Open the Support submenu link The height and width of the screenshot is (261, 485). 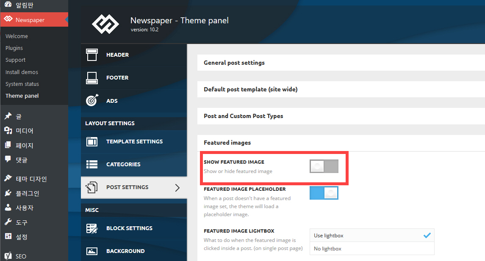(16, 60)
